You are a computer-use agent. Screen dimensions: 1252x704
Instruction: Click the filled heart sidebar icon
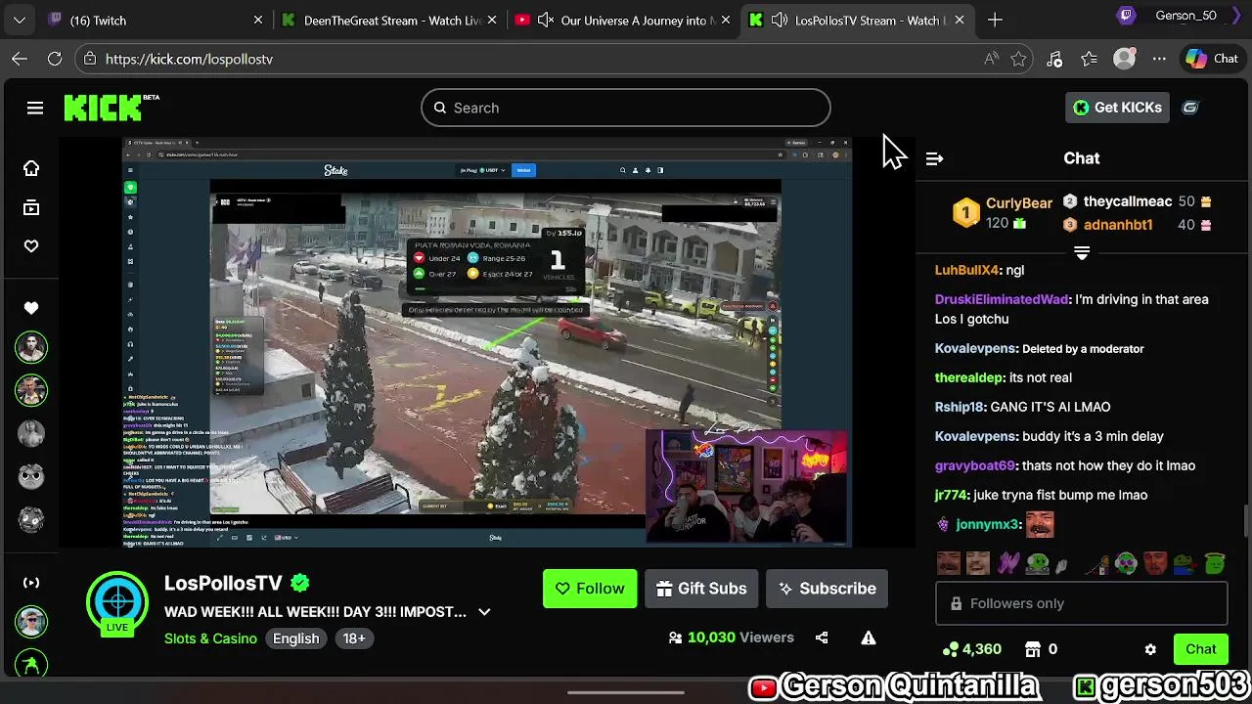31,308
